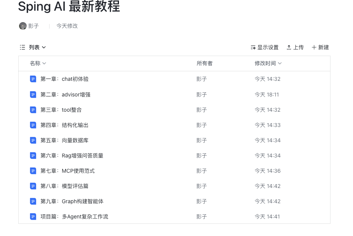Click modified time in 第九章 row

pos(268,201)
